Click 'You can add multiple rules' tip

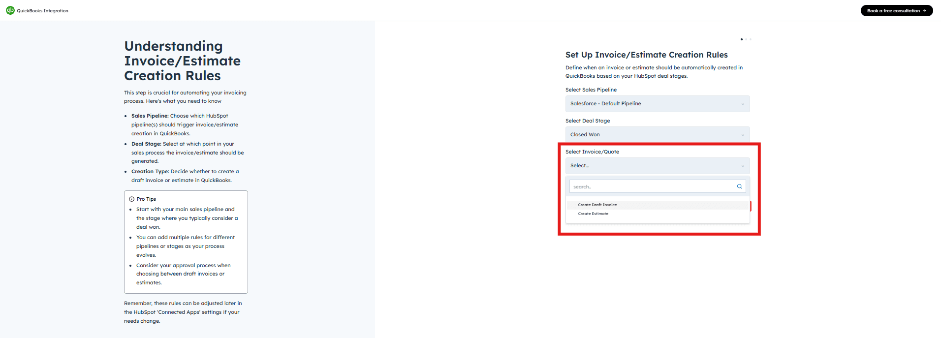pyautogui.click(x=186, y=246)
